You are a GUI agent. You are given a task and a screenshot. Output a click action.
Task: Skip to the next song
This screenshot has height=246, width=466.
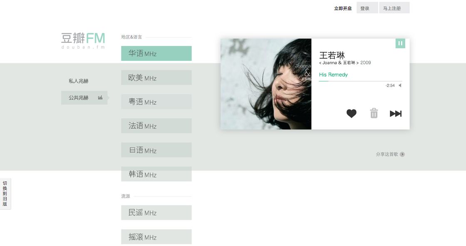tap(396, 113)
